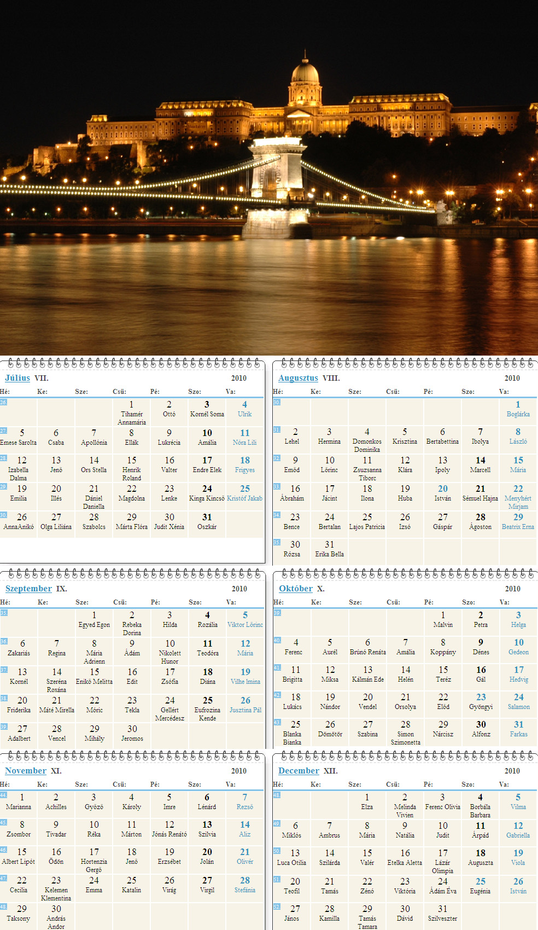The width and height of the screenshot is (538, 930).
Task: Click the Szeptember month heading link
Action: (x=28, y=589)
